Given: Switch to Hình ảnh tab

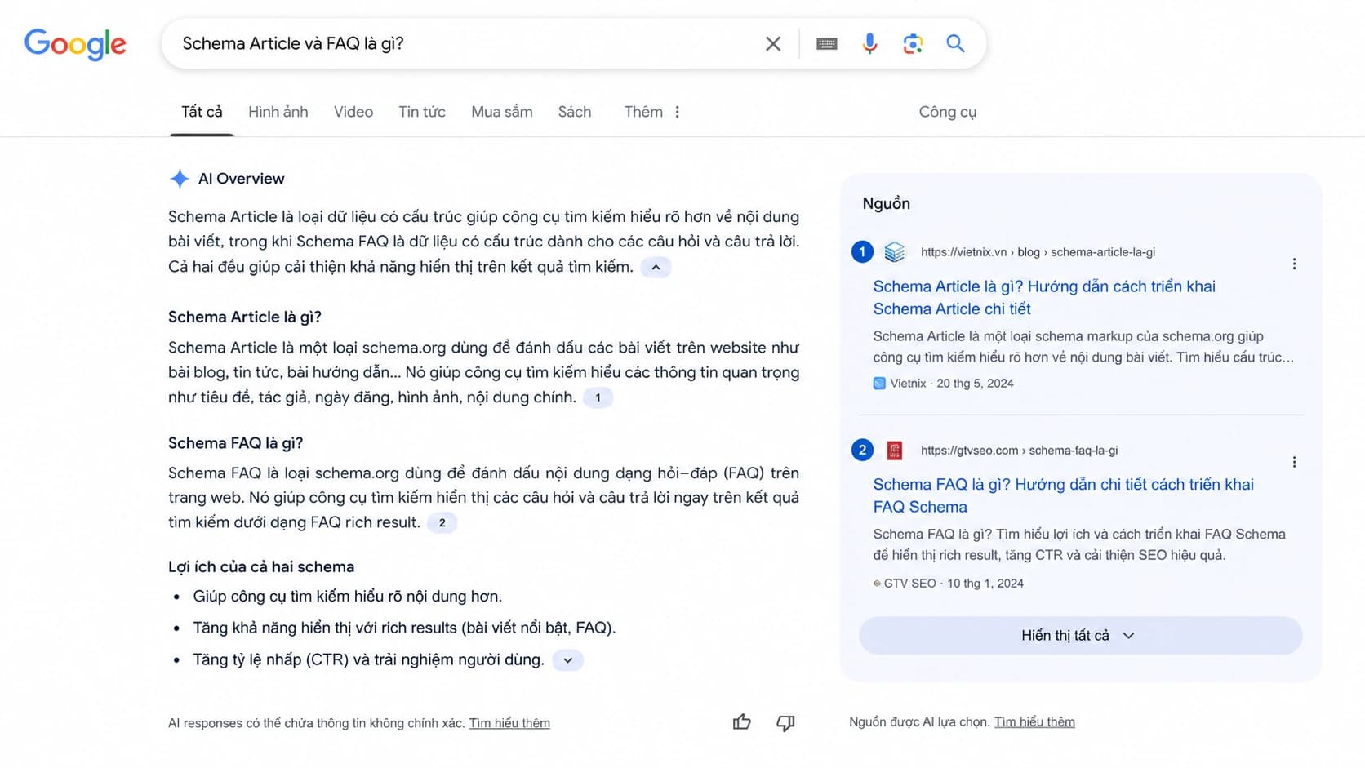Looking at the screenshot, I should point(278,112).
